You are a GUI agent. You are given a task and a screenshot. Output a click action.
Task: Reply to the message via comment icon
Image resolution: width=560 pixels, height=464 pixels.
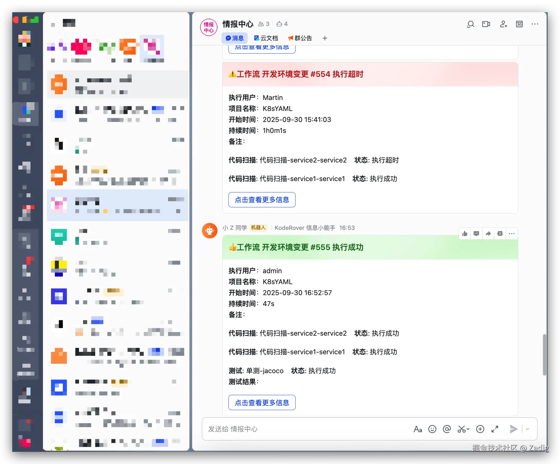click(x=476, y=234)
